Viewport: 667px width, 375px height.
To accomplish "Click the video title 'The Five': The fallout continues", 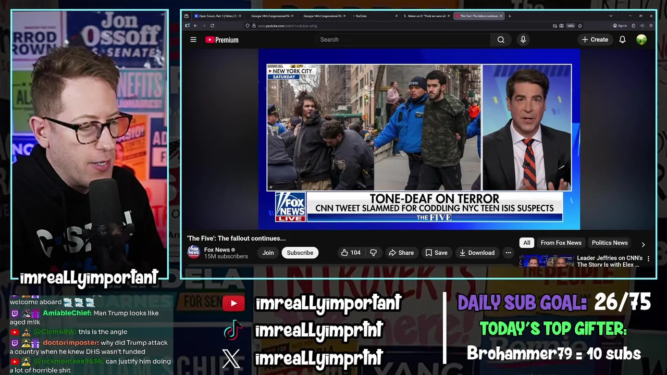I will point(236,239).
